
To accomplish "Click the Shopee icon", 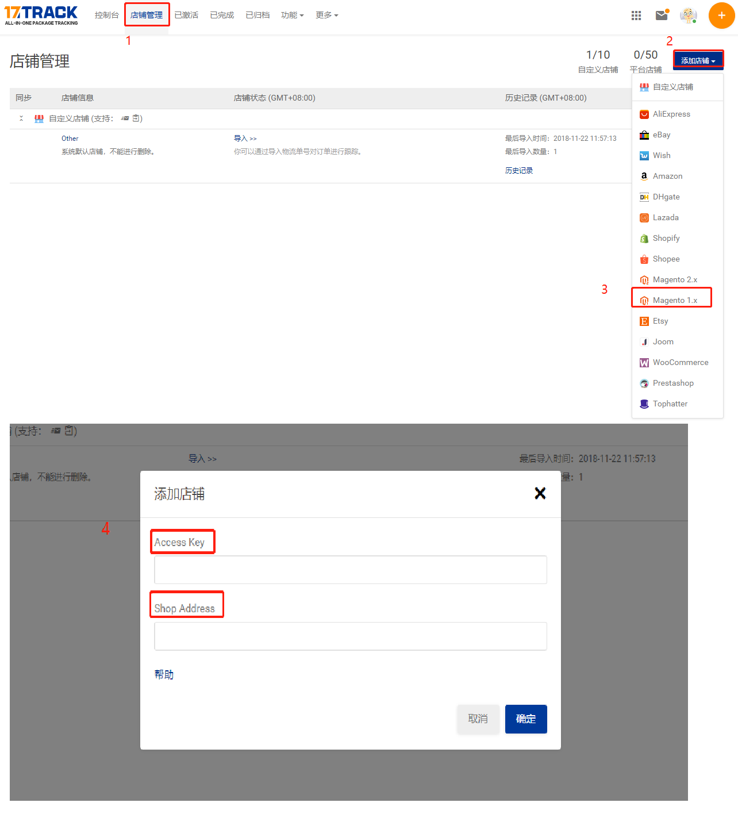I will coord(644,259).
